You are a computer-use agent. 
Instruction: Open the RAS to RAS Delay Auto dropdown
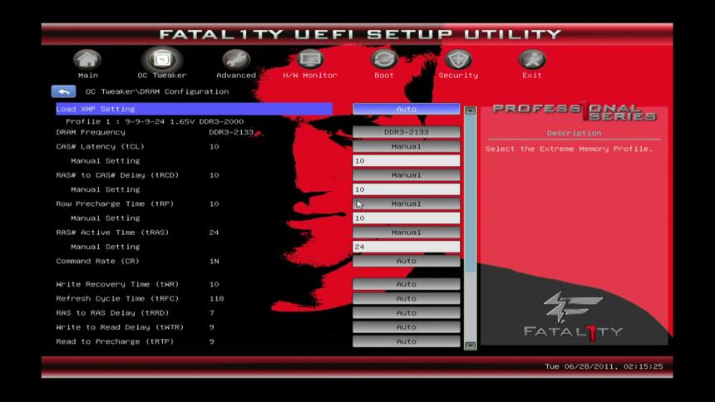[406, 312]
